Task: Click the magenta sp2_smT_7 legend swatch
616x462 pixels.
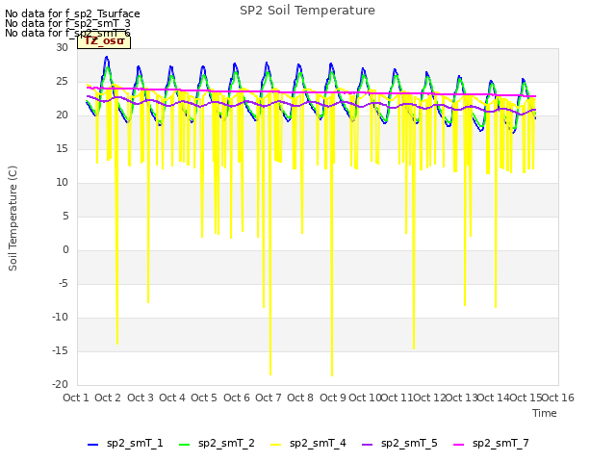Action: click(x=458, y=445)
